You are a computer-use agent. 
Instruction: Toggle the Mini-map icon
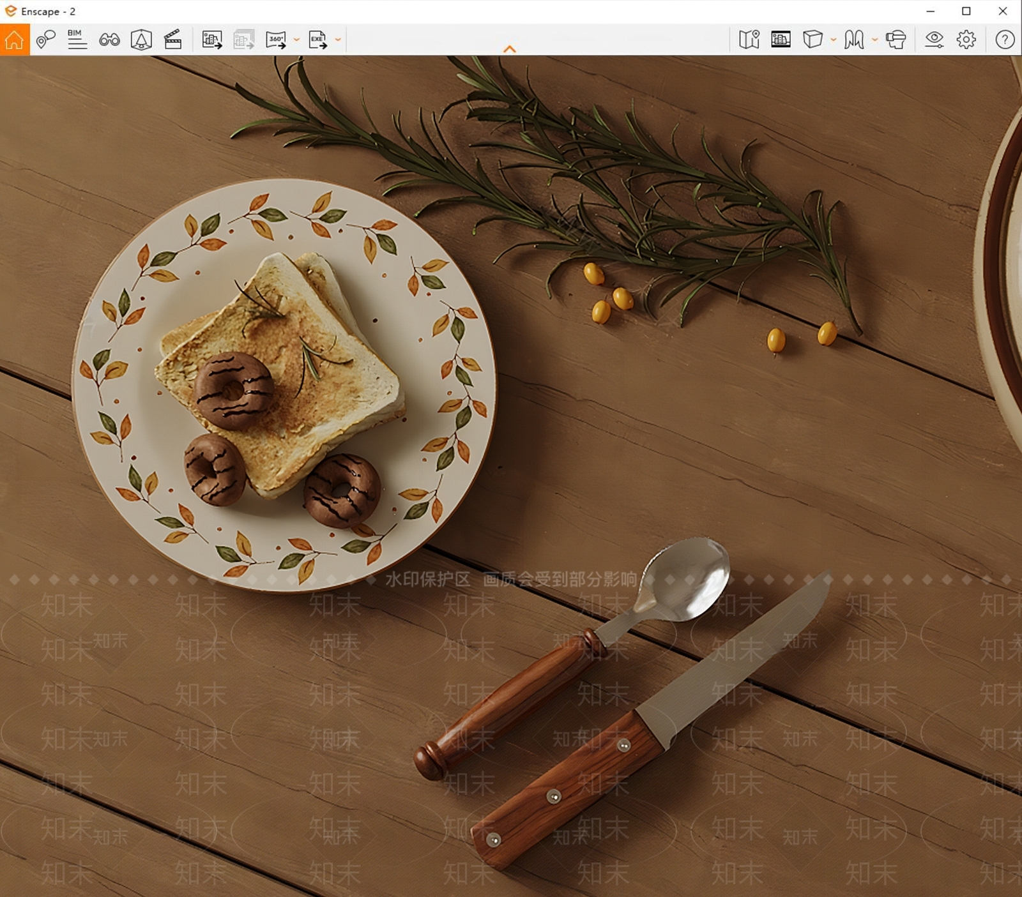click(x=749, y=40)
